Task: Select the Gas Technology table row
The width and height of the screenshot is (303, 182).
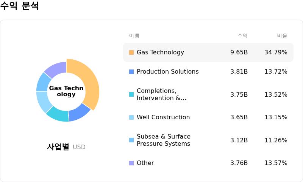Action: click(208, 52)
